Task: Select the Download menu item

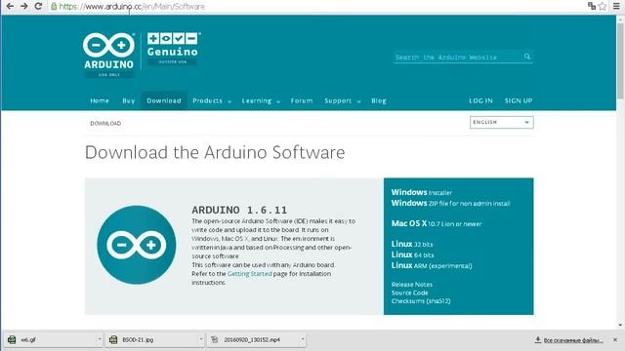Action: pos(164,100)
